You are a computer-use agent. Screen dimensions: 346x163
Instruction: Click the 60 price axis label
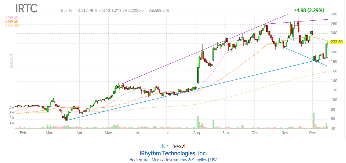pos(333,119)
